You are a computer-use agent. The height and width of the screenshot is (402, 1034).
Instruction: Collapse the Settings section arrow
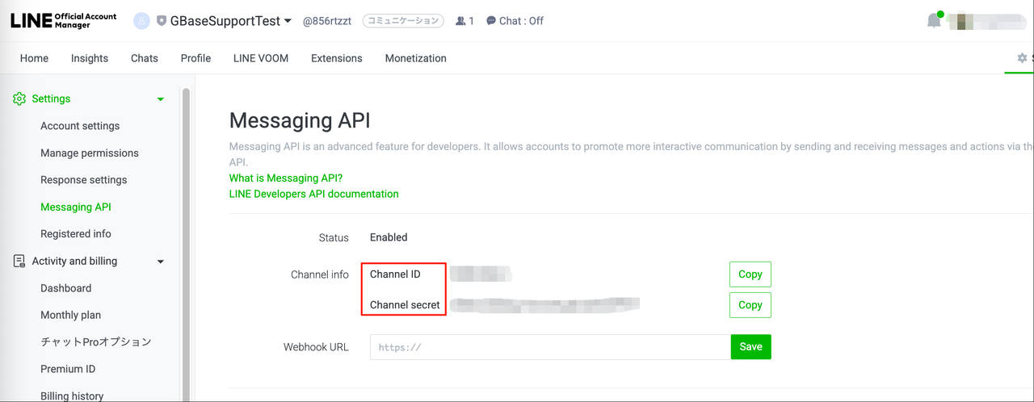(x=161, y=99)
